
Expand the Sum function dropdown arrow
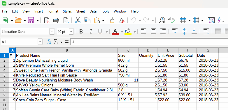61,42
